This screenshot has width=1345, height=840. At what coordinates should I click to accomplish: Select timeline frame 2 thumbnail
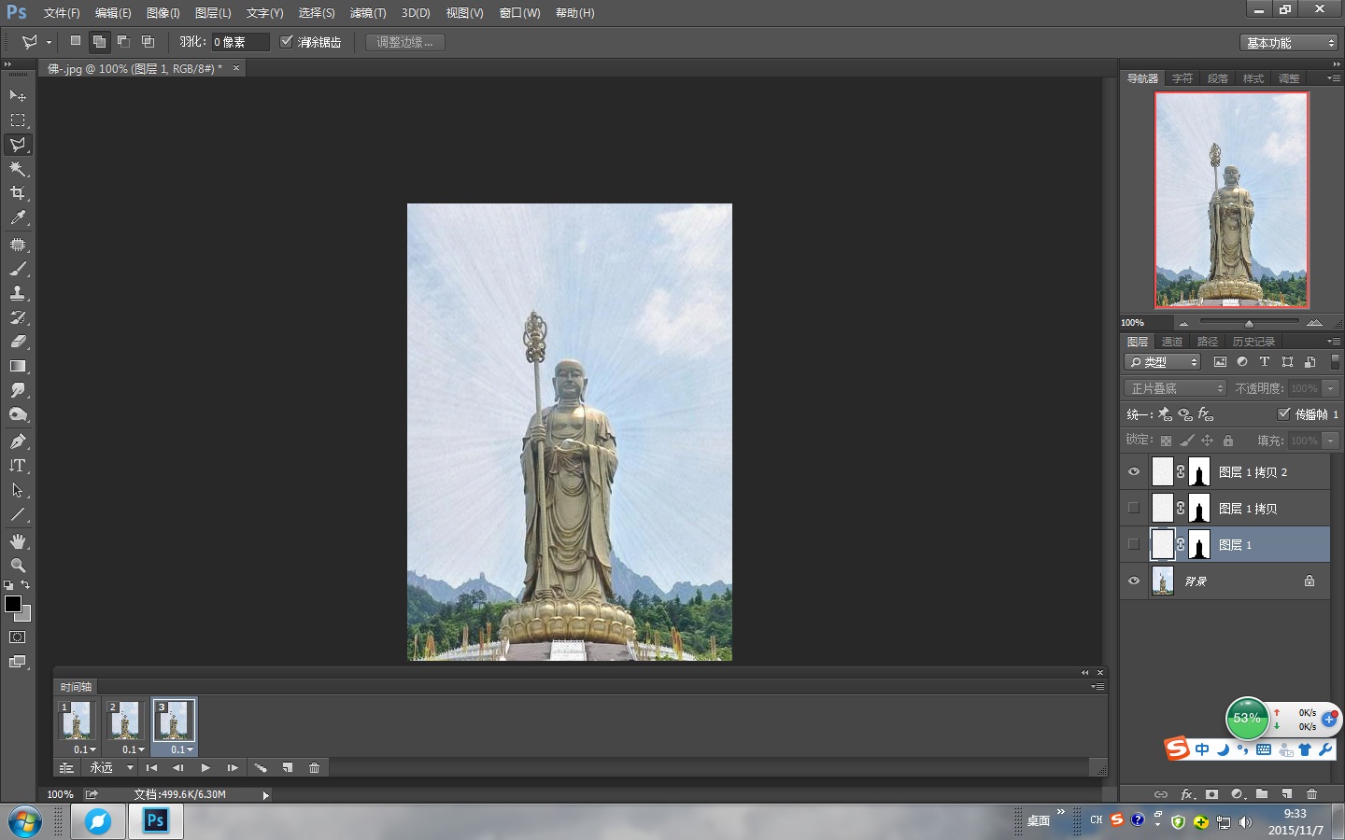tap(125, 721)
